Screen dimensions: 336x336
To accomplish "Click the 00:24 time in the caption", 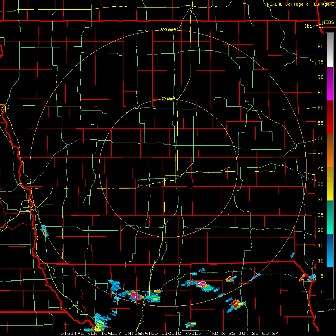I will tap(271, 333).
